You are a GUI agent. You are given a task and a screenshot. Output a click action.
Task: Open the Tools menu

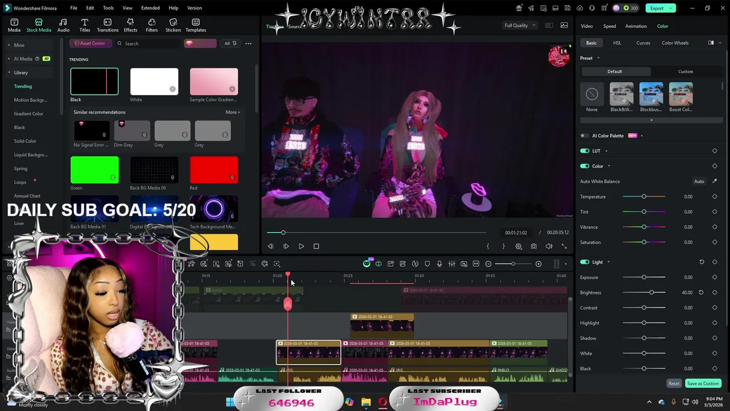pos(108,8)
